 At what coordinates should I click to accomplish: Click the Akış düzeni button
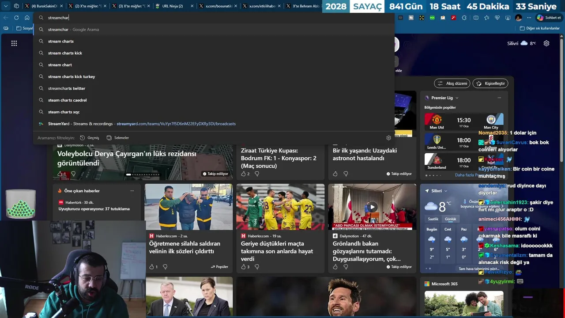point(452,83)
